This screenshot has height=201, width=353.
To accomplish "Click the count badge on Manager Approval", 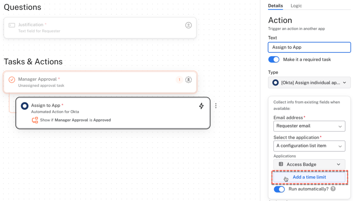I will (x=179, y=80).
